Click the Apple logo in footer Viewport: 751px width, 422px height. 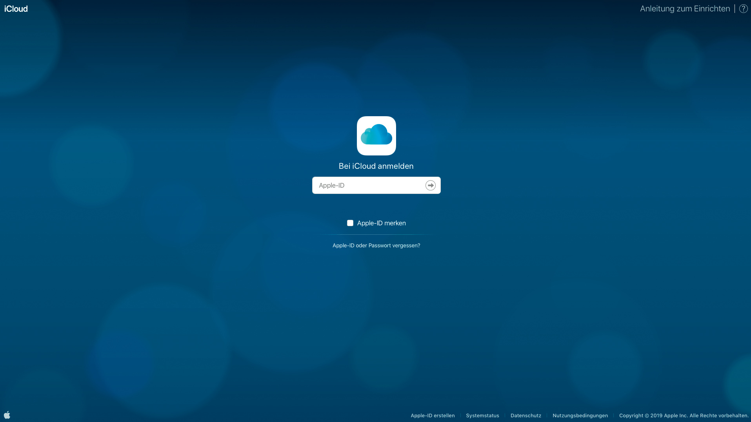coord(7,415)
